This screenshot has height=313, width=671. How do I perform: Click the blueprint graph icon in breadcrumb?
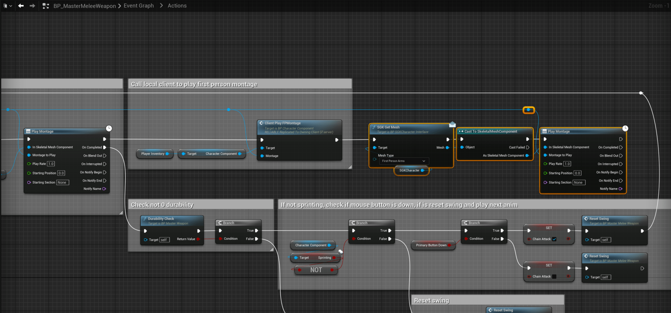[x=45, y=6]
